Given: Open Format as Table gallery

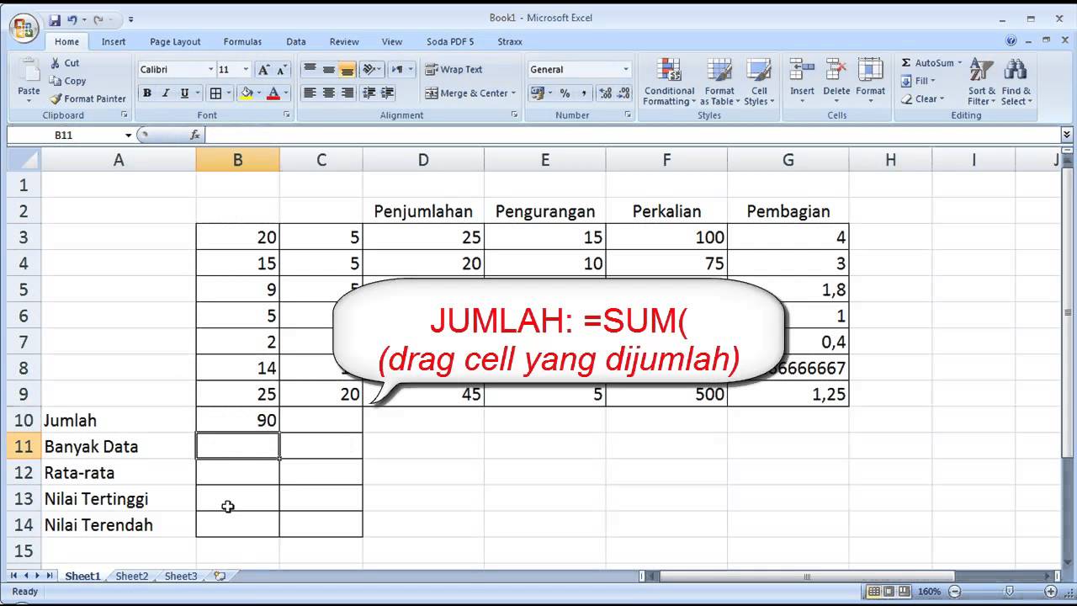Looking at the screenshot, I should coord(719,82).
